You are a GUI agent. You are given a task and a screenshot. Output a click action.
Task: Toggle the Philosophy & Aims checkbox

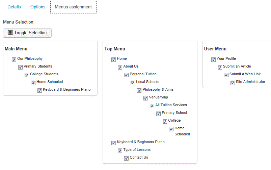(x=139, y=90)
